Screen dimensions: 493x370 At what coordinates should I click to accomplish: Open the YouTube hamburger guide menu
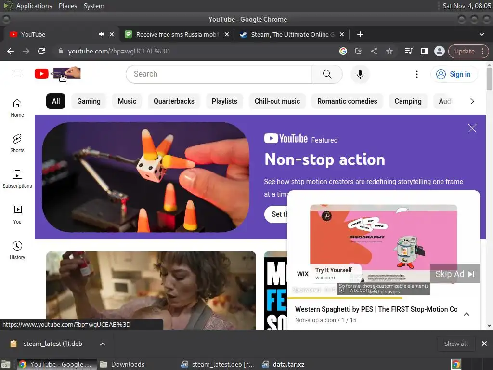17,74
